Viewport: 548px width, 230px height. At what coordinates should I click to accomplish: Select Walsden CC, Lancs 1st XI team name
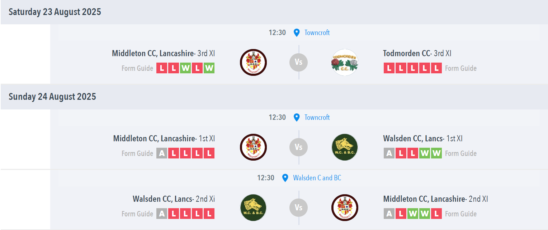coord(423,138)
